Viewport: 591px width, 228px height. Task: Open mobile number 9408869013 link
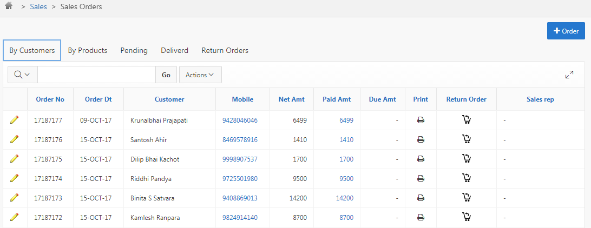pos(240,198)
